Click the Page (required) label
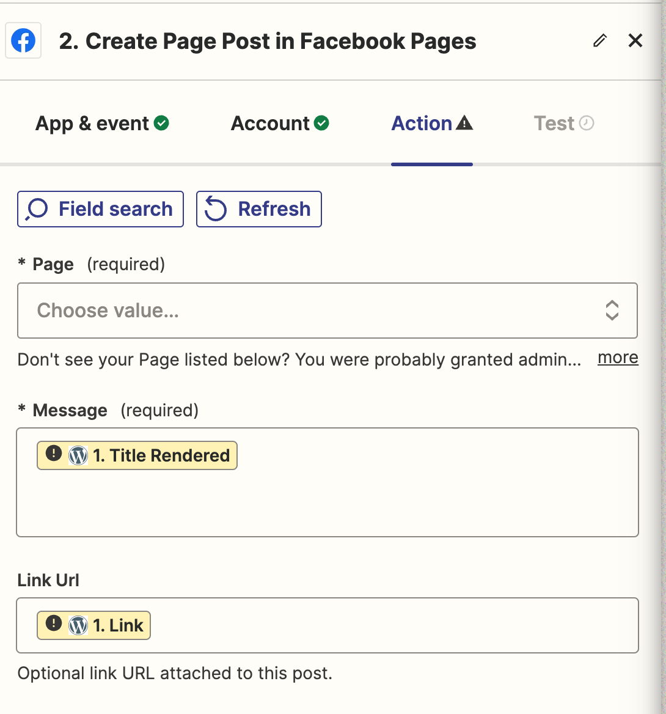666x714 pixels. [92, 264]
